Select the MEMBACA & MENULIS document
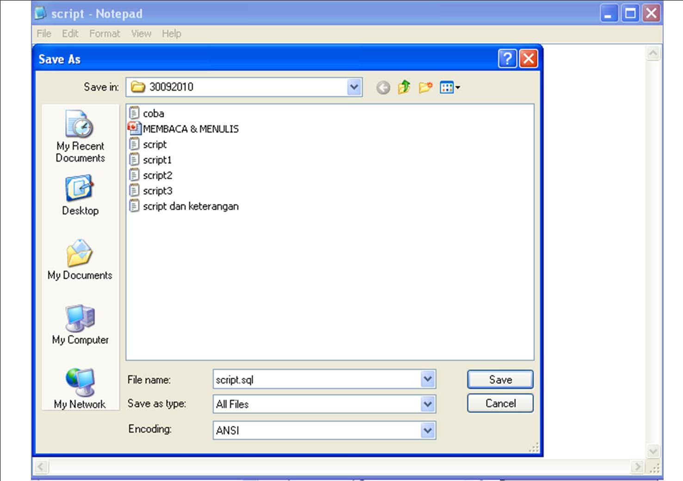 (191, 129)
